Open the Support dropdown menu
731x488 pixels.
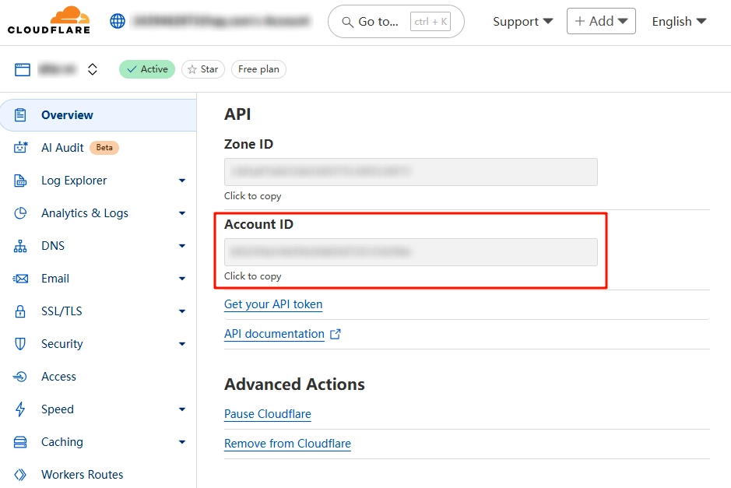tap(522, 22)
